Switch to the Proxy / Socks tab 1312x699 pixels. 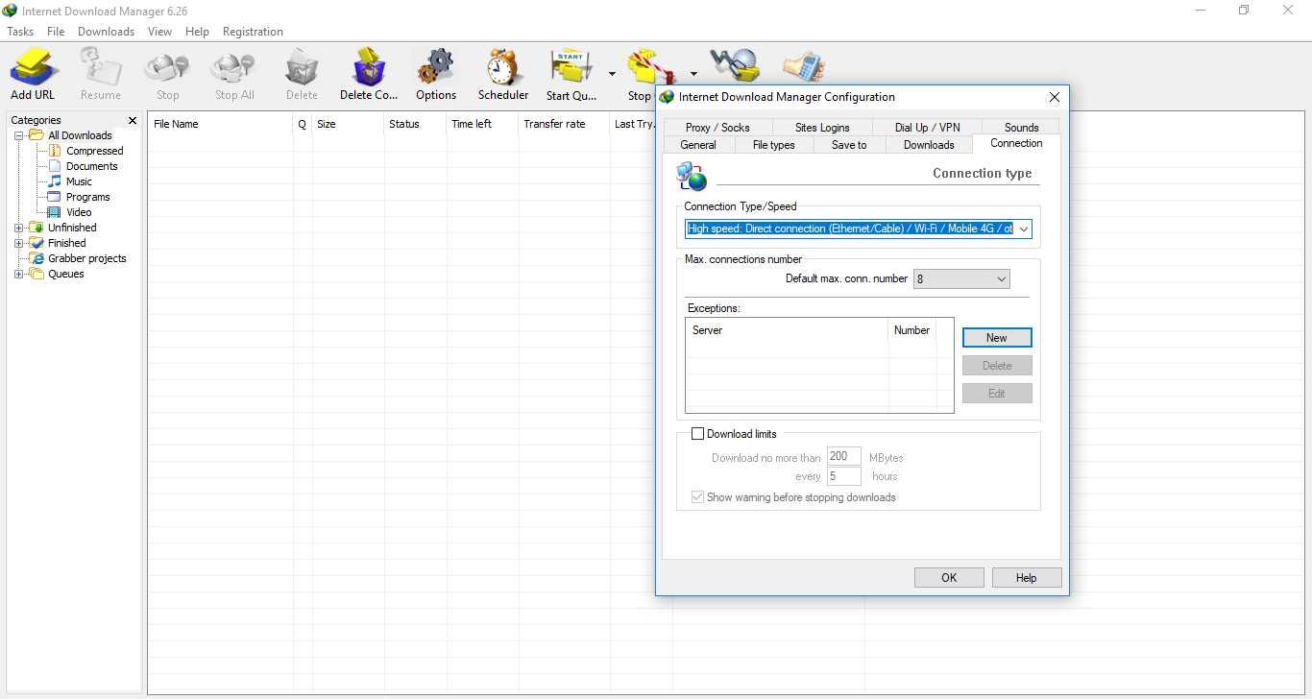click(717, 127)
